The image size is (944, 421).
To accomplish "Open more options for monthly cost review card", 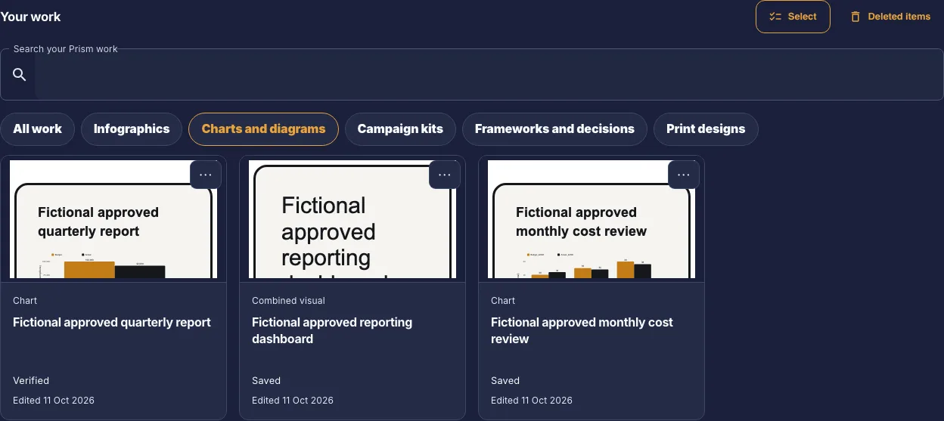I will point(684,175).
